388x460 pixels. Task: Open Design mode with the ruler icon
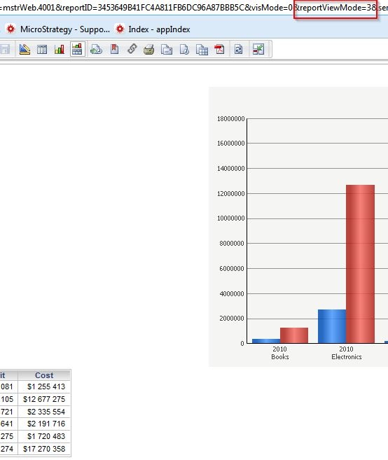coord(25,49)
